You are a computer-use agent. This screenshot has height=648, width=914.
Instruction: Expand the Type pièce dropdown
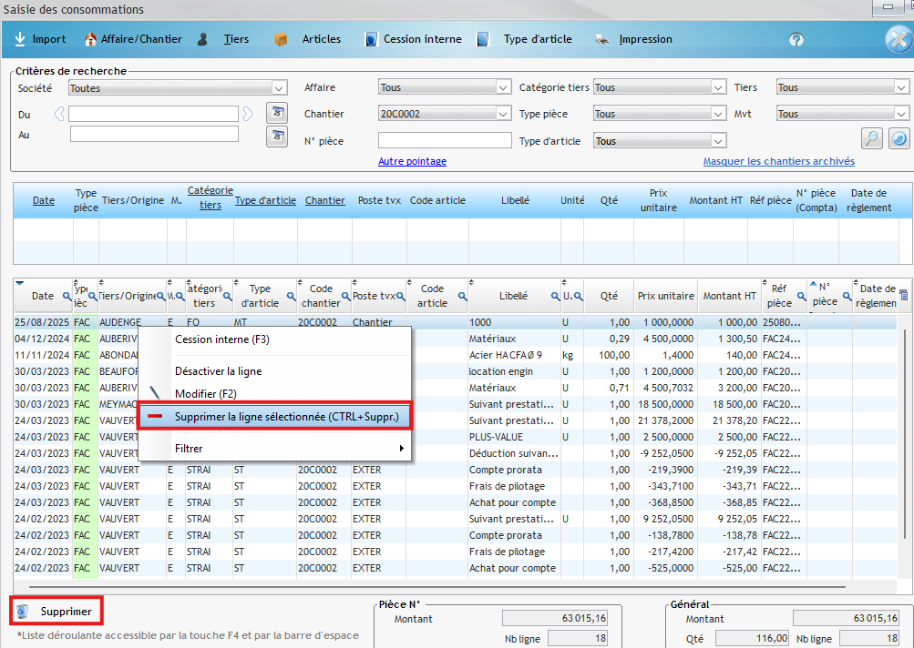pyautogui.click(x=718, y=114)
